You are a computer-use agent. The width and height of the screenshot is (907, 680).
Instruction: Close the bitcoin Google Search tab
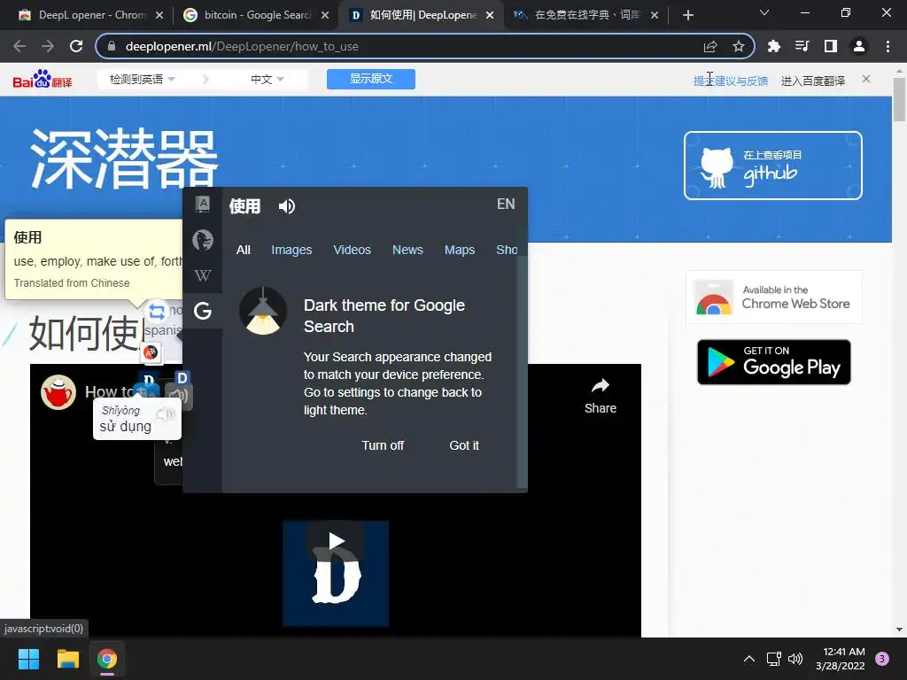tap(325, 15)
